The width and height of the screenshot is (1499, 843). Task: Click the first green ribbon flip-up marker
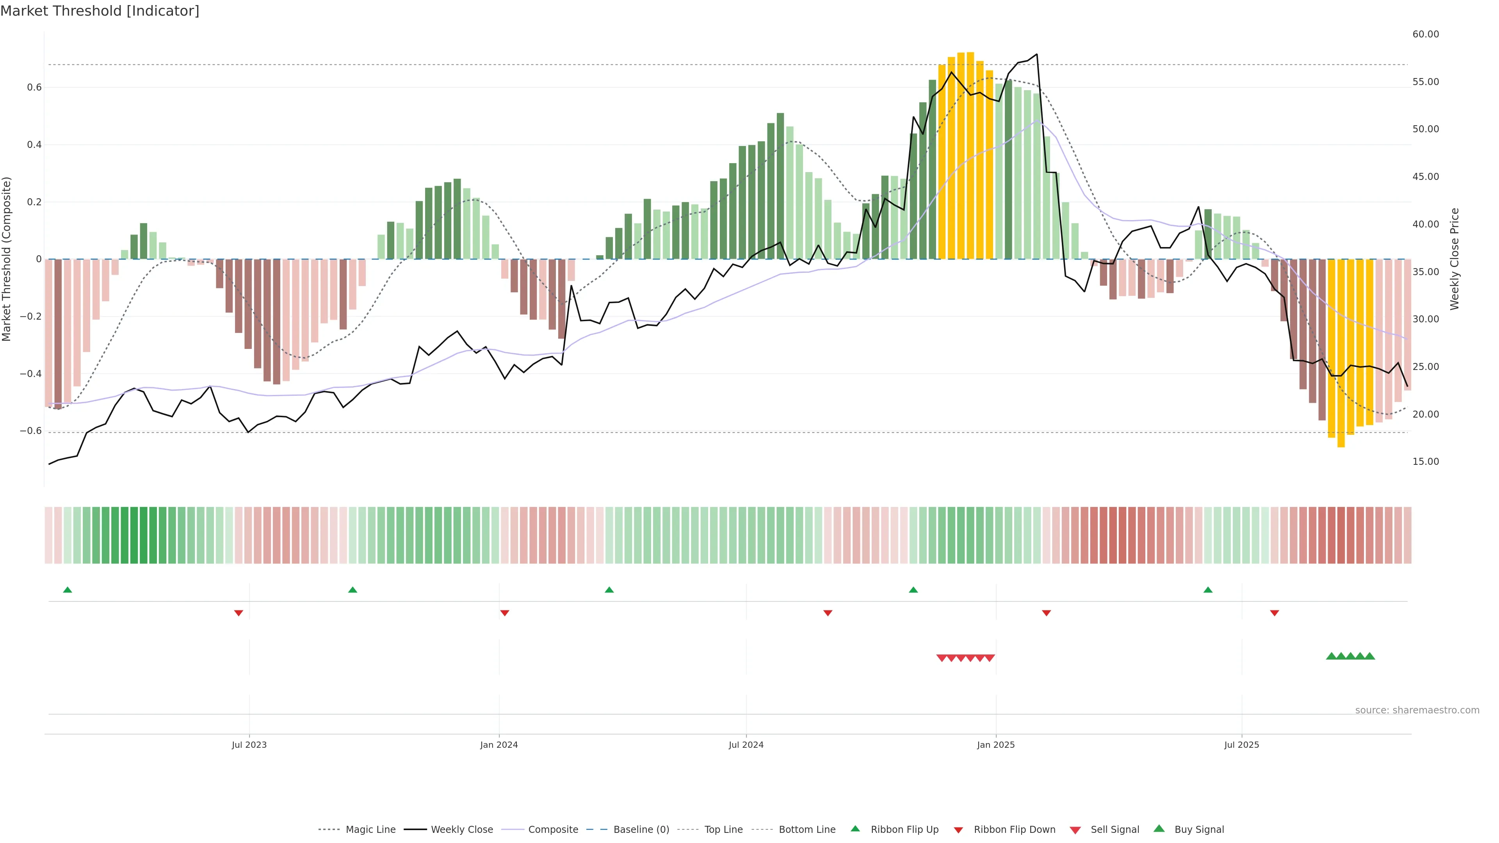[68, 590]
